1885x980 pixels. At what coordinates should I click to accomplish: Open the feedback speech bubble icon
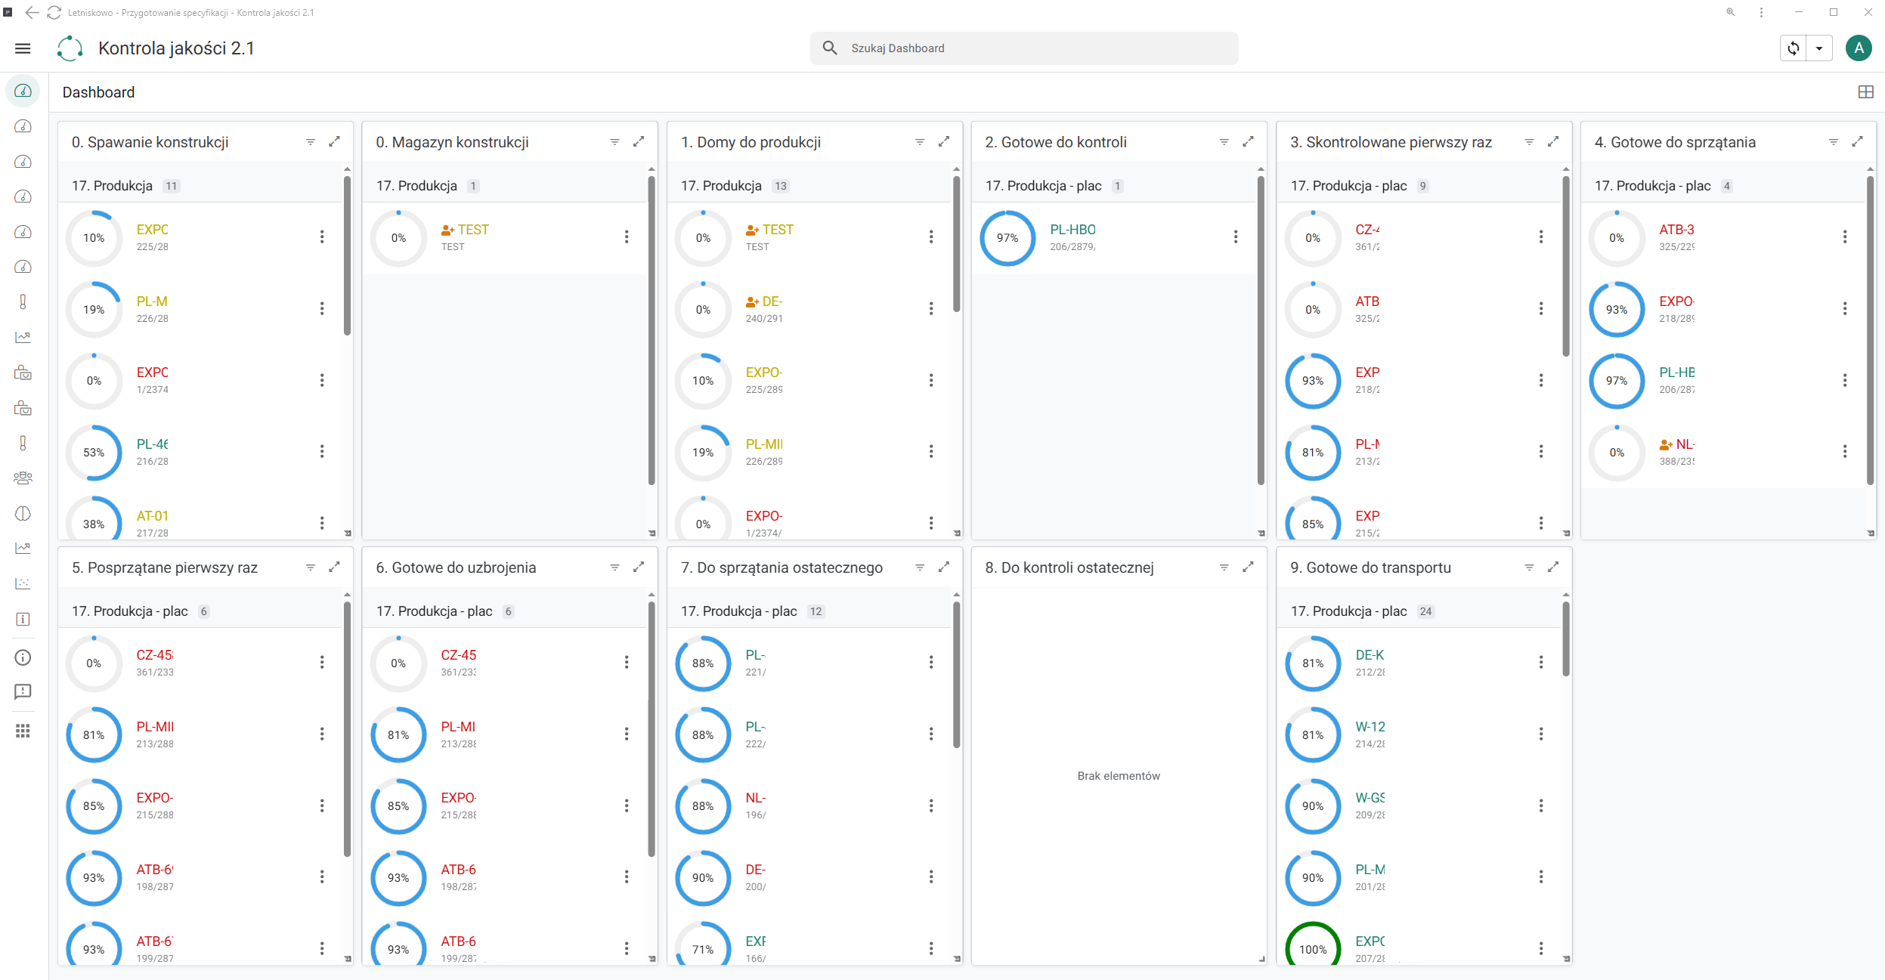23,691
